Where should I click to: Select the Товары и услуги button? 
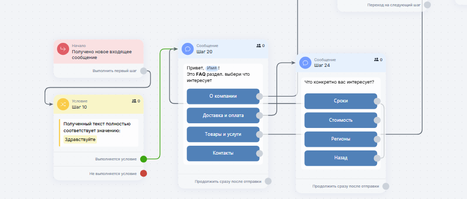223,134
